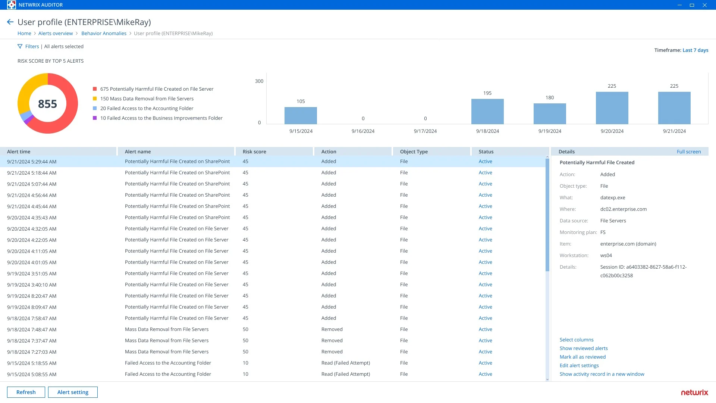Click the Session ID text in Details
The height and width of the screenshot is (403, 716).
click(643, 271)
